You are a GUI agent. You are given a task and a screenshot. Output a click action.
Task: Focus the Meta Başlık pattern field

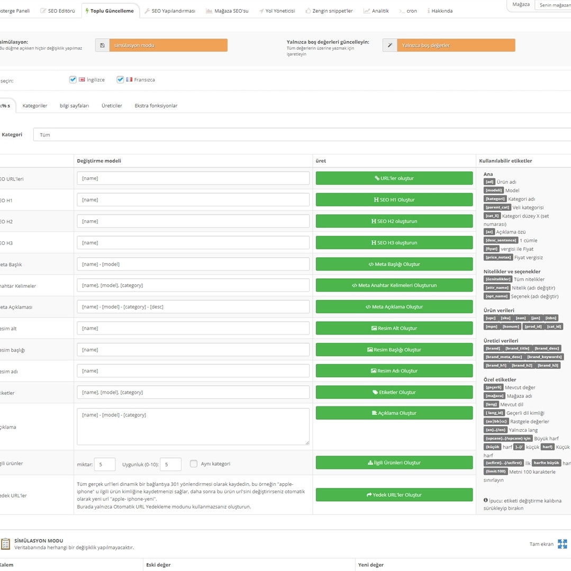tap(193, 264)
